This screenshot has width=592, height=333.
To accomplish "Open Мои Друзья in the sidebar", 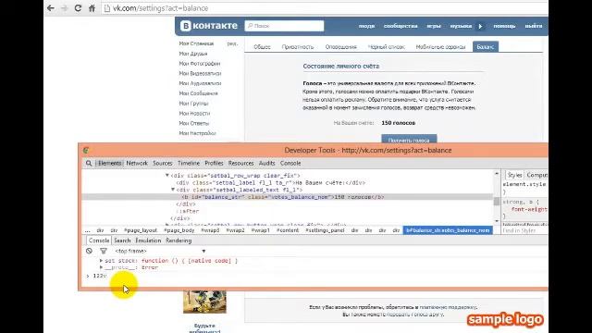I will click(193, 54).
